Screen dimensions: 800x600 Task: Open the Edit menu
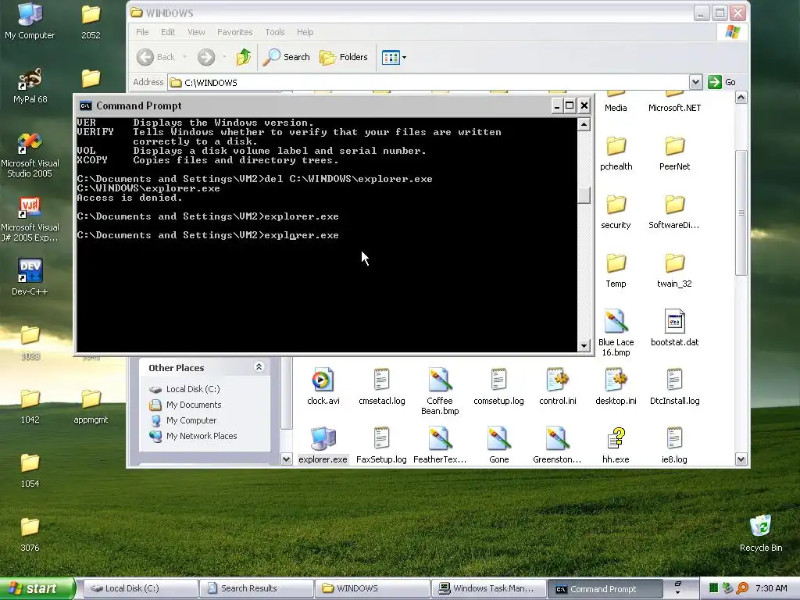[168, 32]
